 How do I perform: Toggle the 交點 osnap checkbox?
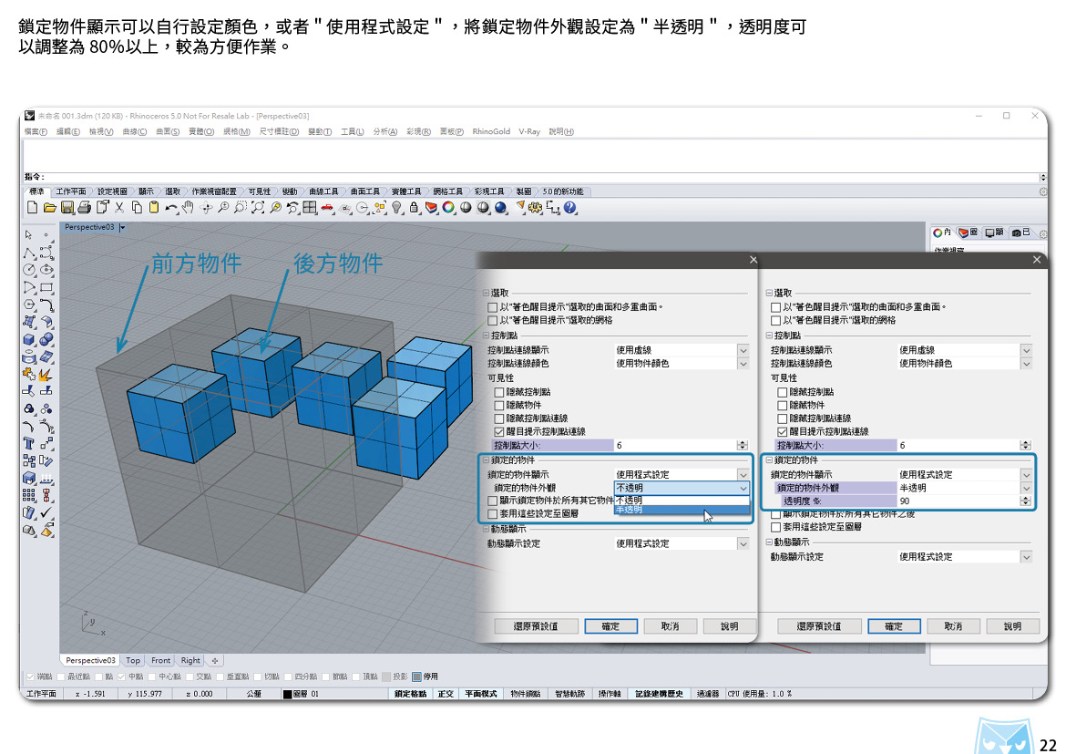point(190,677)
